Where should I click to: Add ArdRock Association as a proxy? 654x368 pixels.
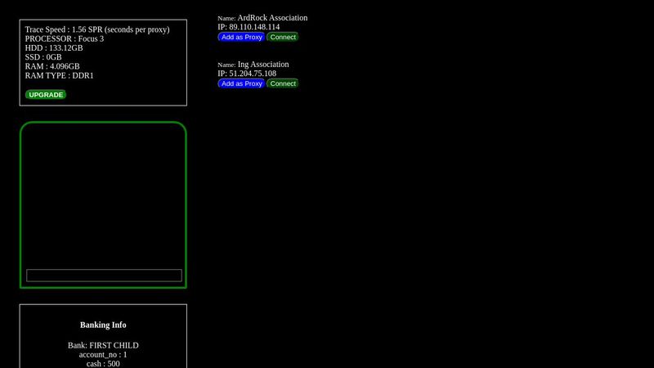(241, 37)
